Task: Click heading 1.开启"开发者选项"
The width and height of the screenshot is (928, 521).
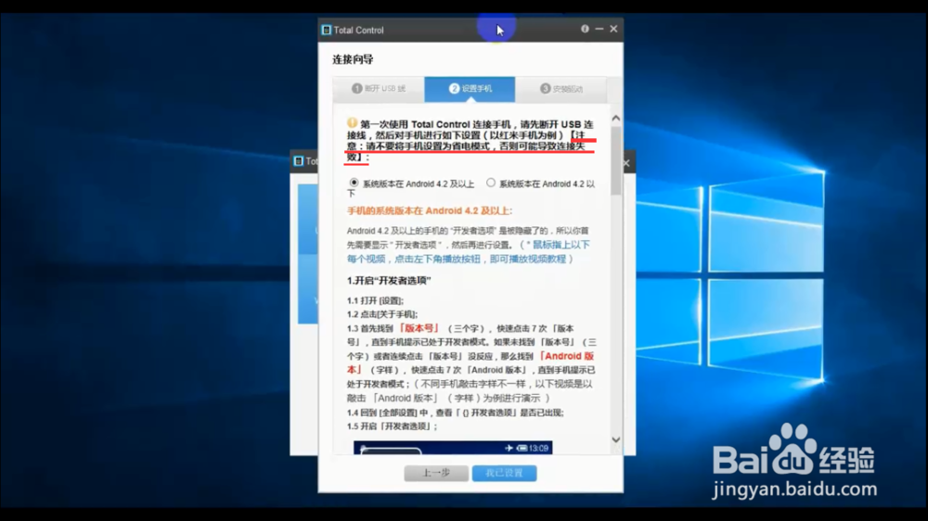Action: (389, 280)
